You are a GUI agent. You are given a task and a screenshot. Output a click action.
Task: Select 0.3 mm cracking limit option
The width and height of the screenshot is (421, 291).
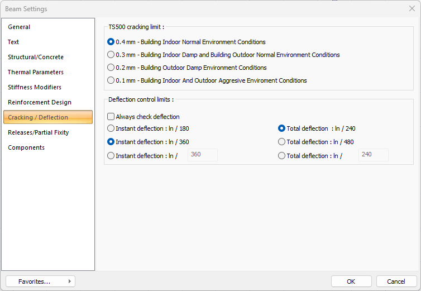[111, 55]
